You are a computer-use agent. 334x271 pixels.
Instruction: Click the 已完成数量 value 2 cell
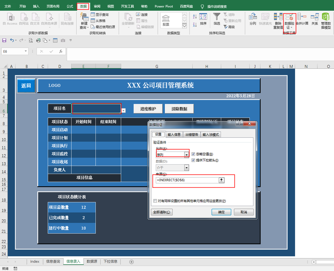83,217
